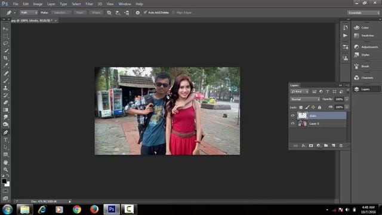Click the create new layer icon
The image size is (382, 215).
tap(334, 146)
